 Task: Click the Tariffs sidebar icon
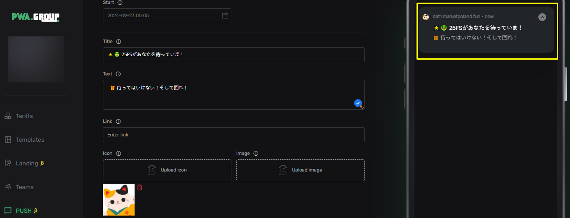pyautogui.click(x=8, y=116)
